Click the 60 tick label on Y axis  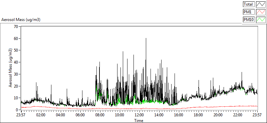17,38
